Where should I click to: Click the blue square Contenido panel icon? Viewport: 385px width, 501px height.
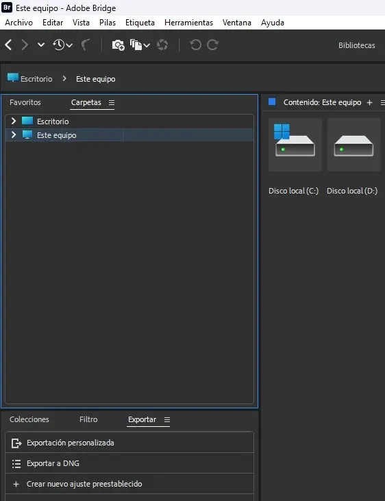point(272,102)
